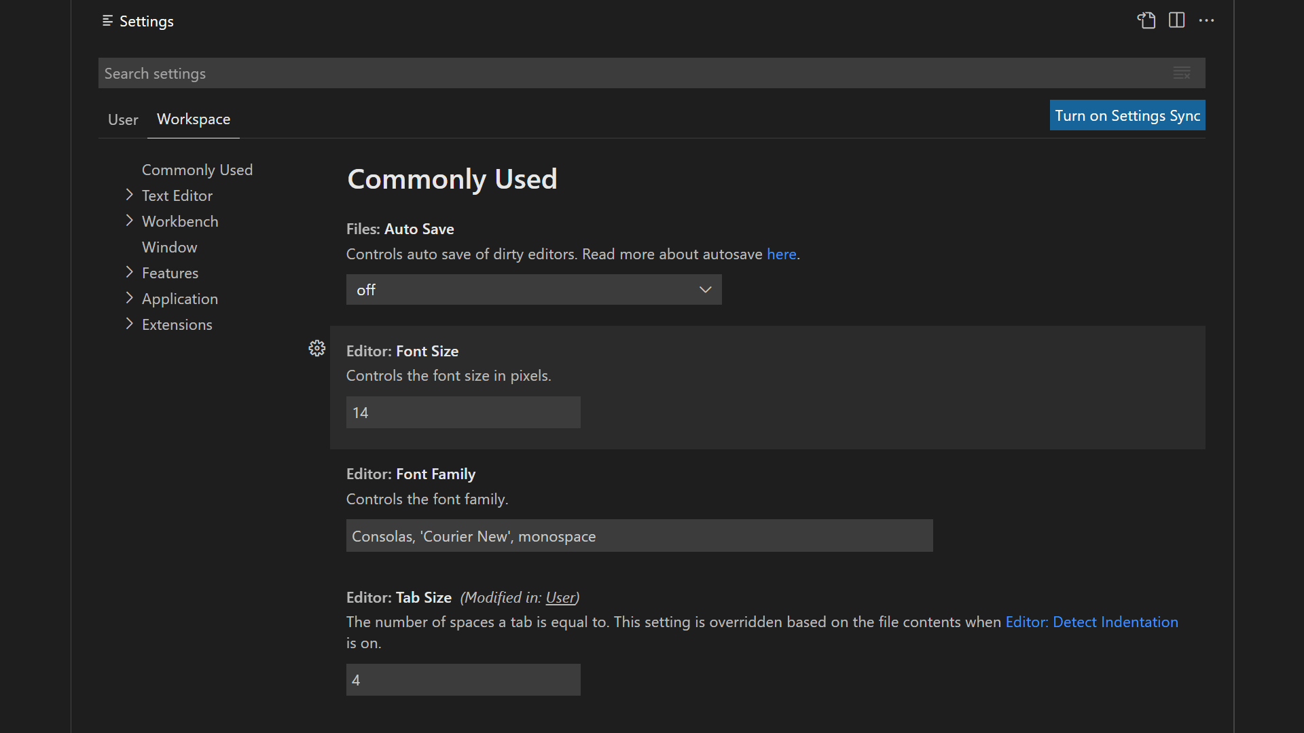Click the Editor: Font Size input field
The image size is (1304, 733).
(463, 412)
